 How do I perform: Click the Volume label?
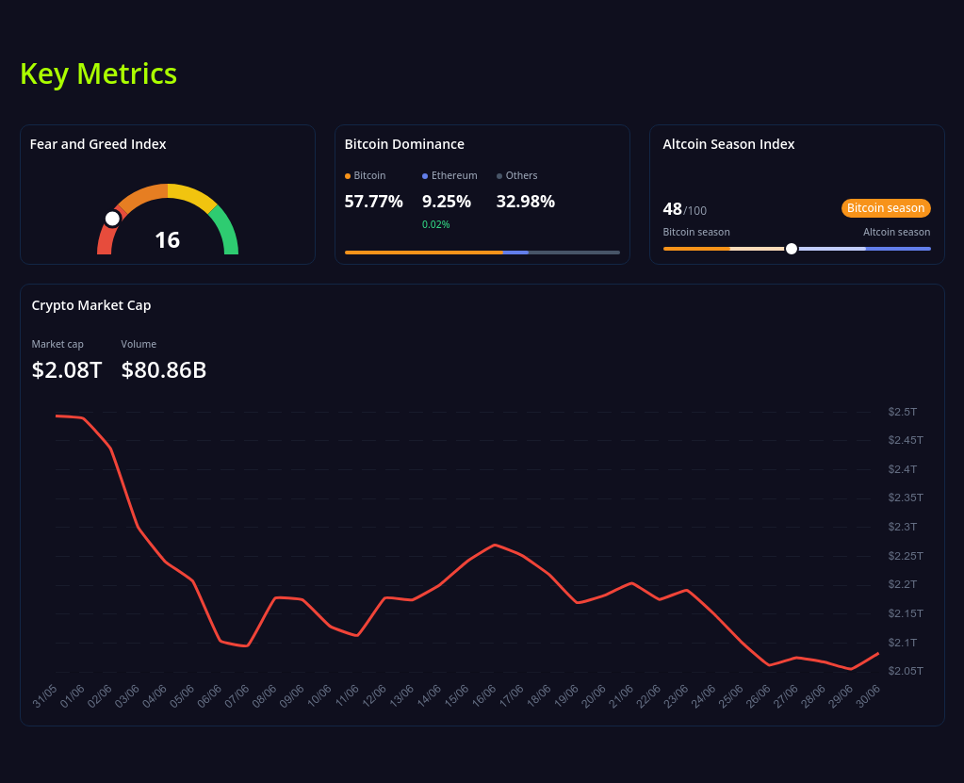click(139, 344)
